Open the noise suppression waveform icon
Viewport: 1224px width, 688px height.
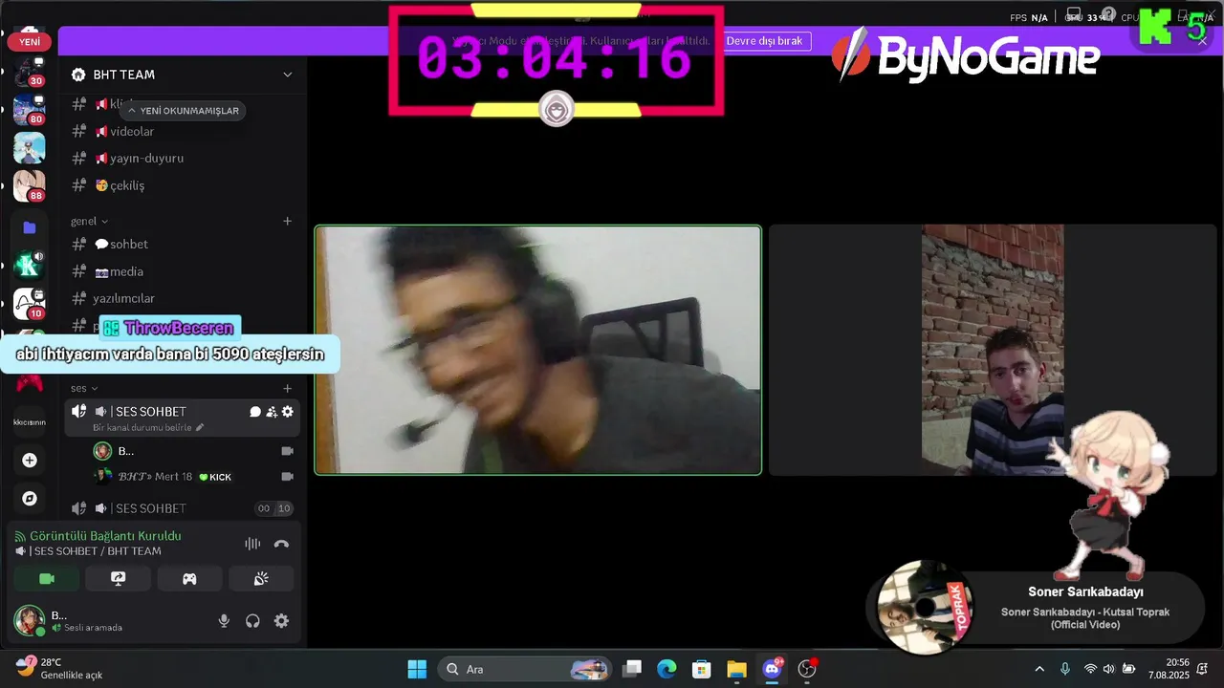(x=252, y=544)
